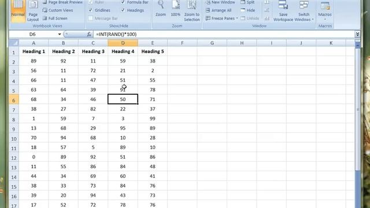Click Zoom to Selection
This screenshot has width=370, height=208.
pos(191,10)
